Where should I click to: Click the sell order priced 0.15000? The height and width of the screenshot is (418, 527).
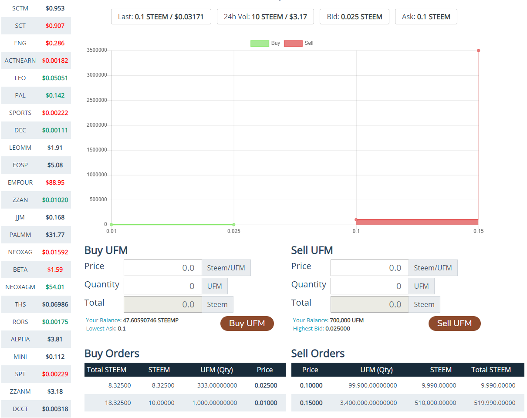[408, 403]
